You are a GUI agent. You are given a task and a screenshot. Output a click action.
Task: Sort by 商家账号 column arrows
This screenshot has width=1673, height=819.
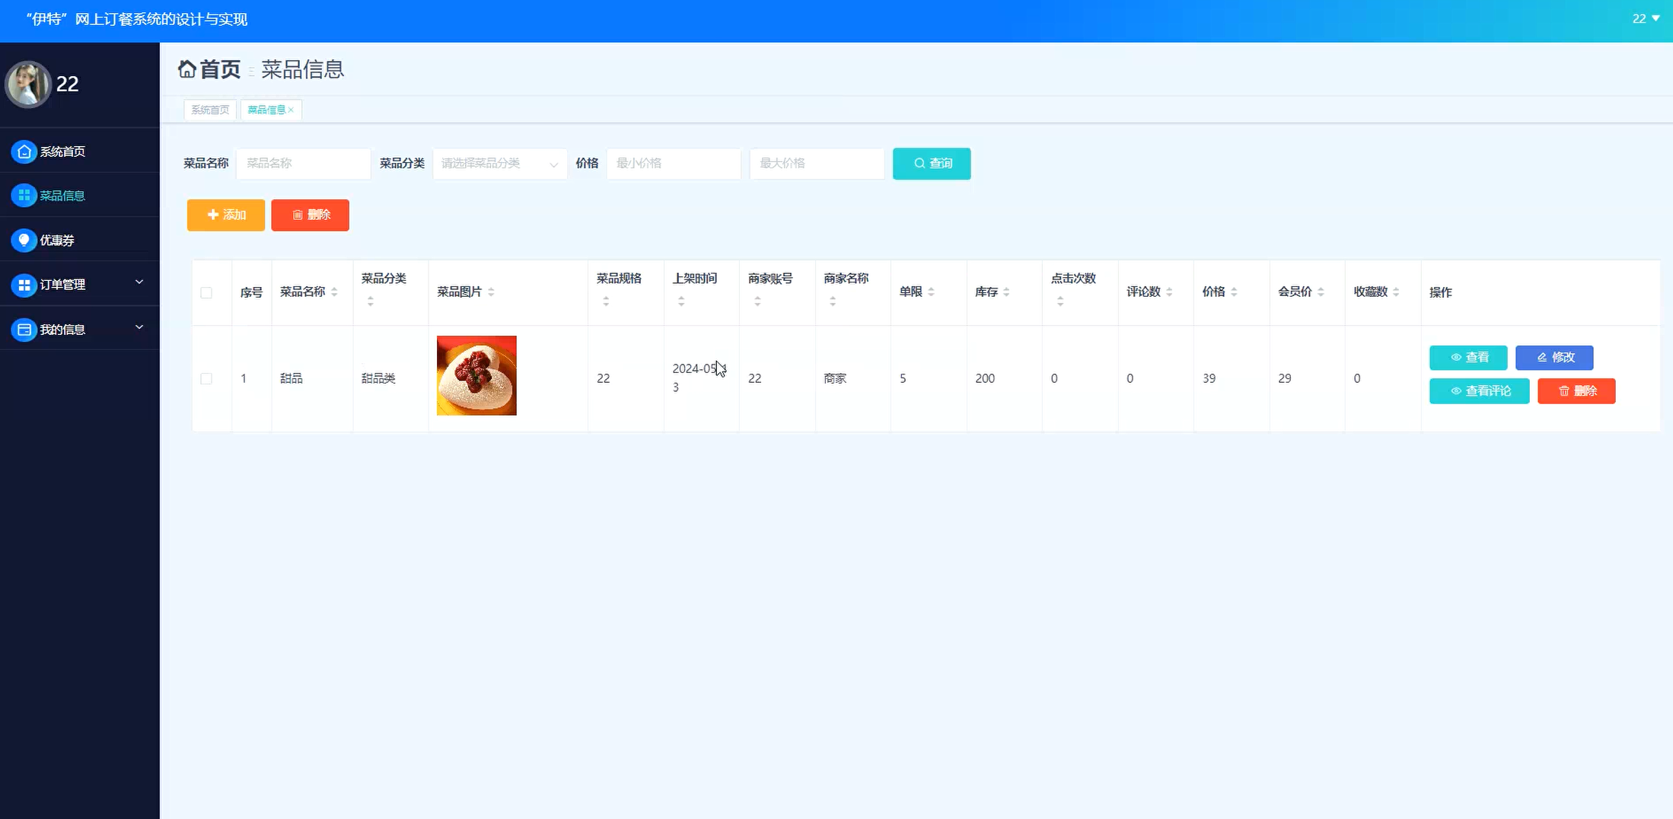(757, 302)
